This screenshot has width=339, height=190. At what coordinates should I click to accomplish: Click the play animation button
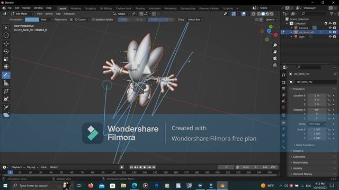(x=145, y=167)
